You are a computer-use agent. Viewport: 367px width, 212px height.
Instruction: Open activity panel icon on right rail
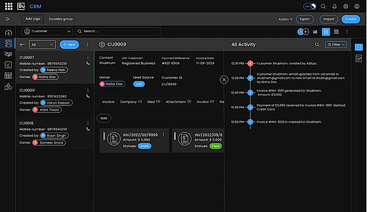tap(358, 47)
